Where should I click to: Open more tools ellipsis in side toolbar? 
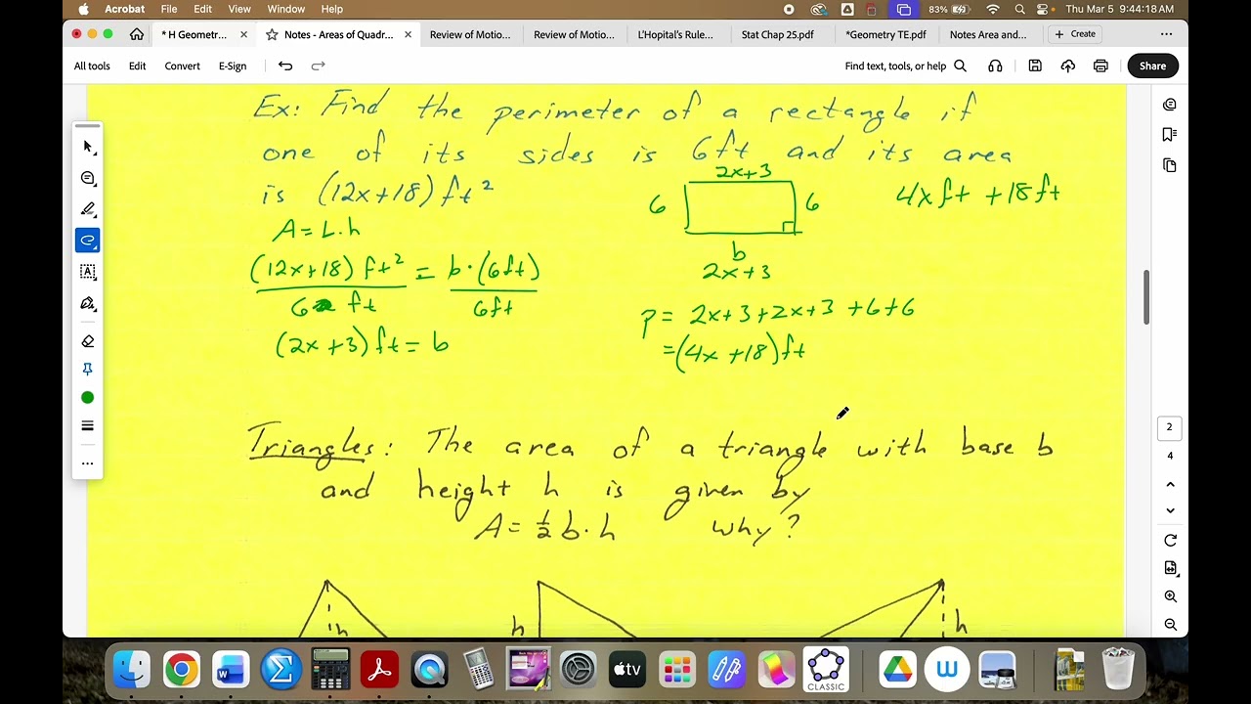click(x=88, y=463)
